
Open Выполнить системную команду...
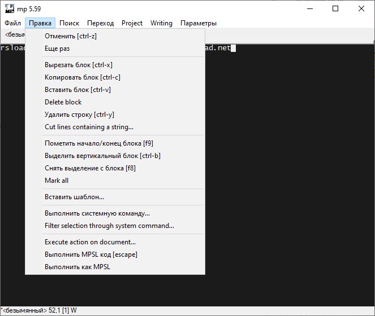click(115, 213)
